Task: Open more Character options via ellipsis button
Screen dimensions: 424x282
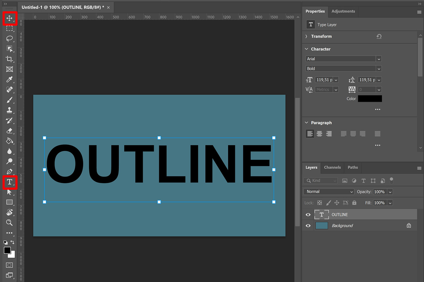Action: 377,109
